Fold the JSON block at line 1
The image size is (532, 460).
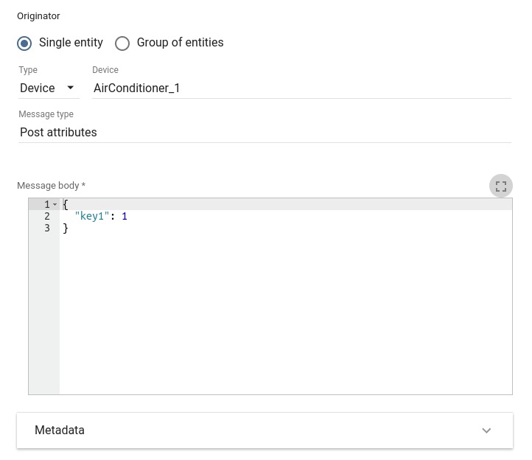(x=55, y=204)
